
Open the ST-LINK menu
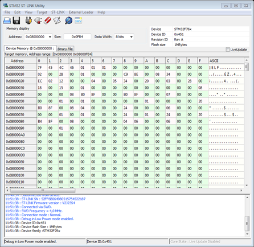pyautogui.click(x=58, y=13)
